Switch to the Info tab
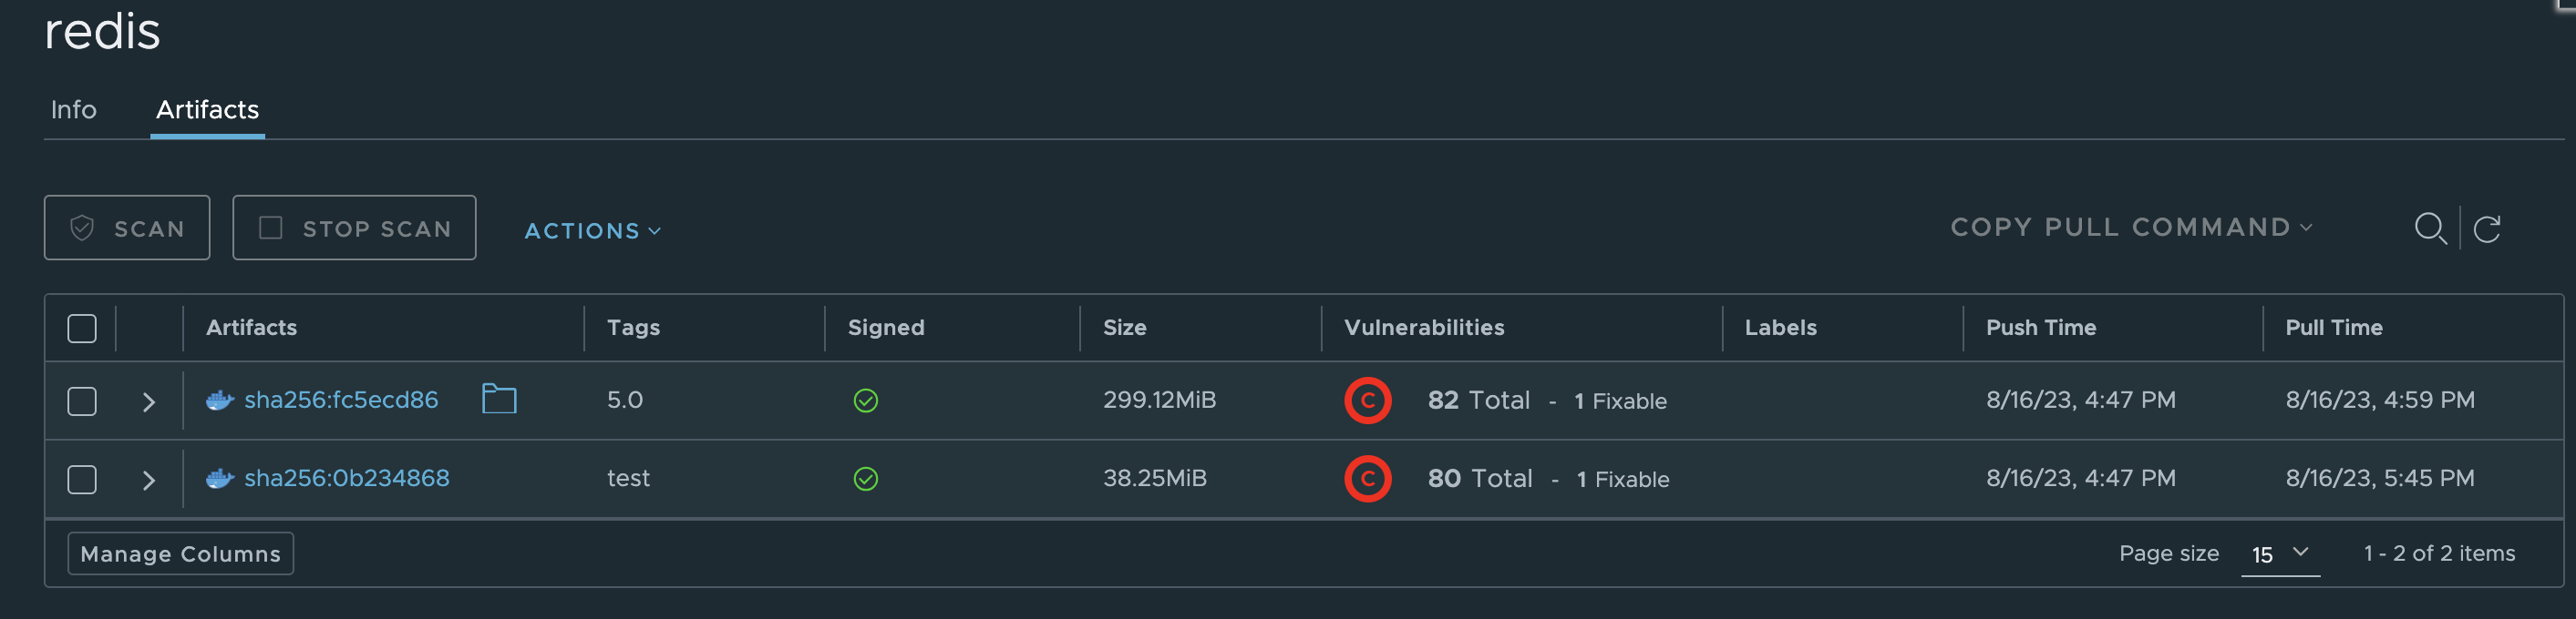Screen dimensions: 2576x619 pyautogui.click(x=73, y=110)
